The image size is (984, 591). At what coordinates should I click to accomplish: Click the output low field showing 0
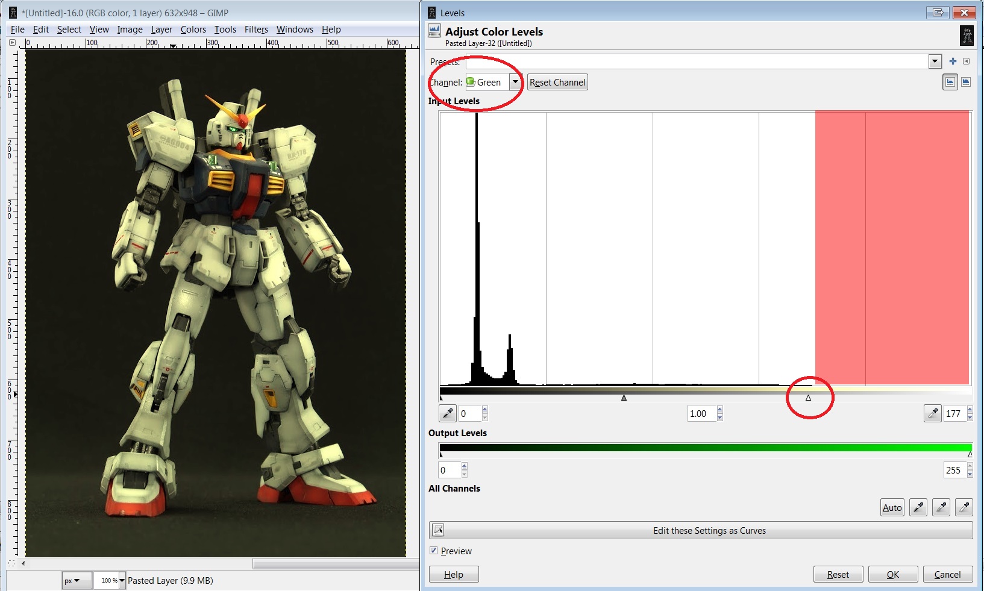pyautogui.click(x=450, y=470)
